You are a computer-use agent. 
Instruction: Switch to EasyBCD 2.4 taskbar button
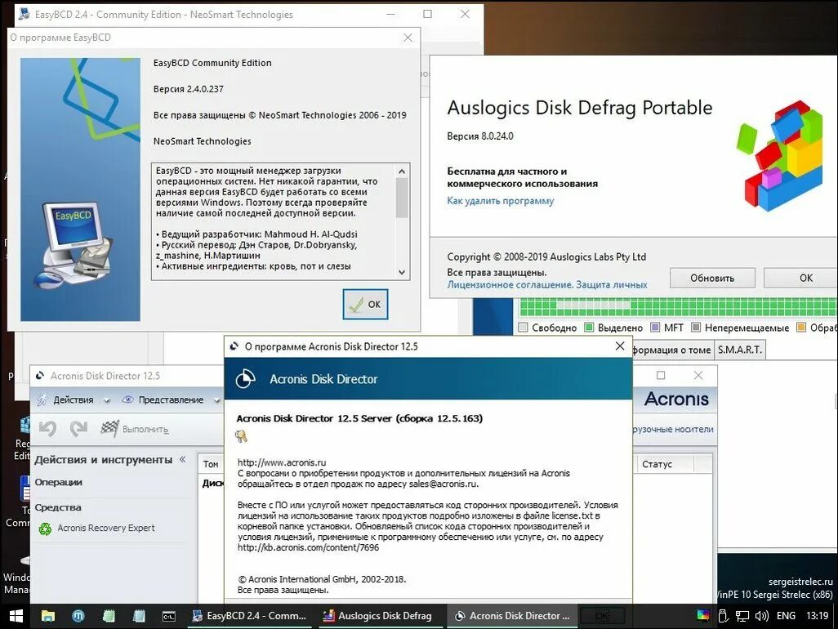coord(250,616)
